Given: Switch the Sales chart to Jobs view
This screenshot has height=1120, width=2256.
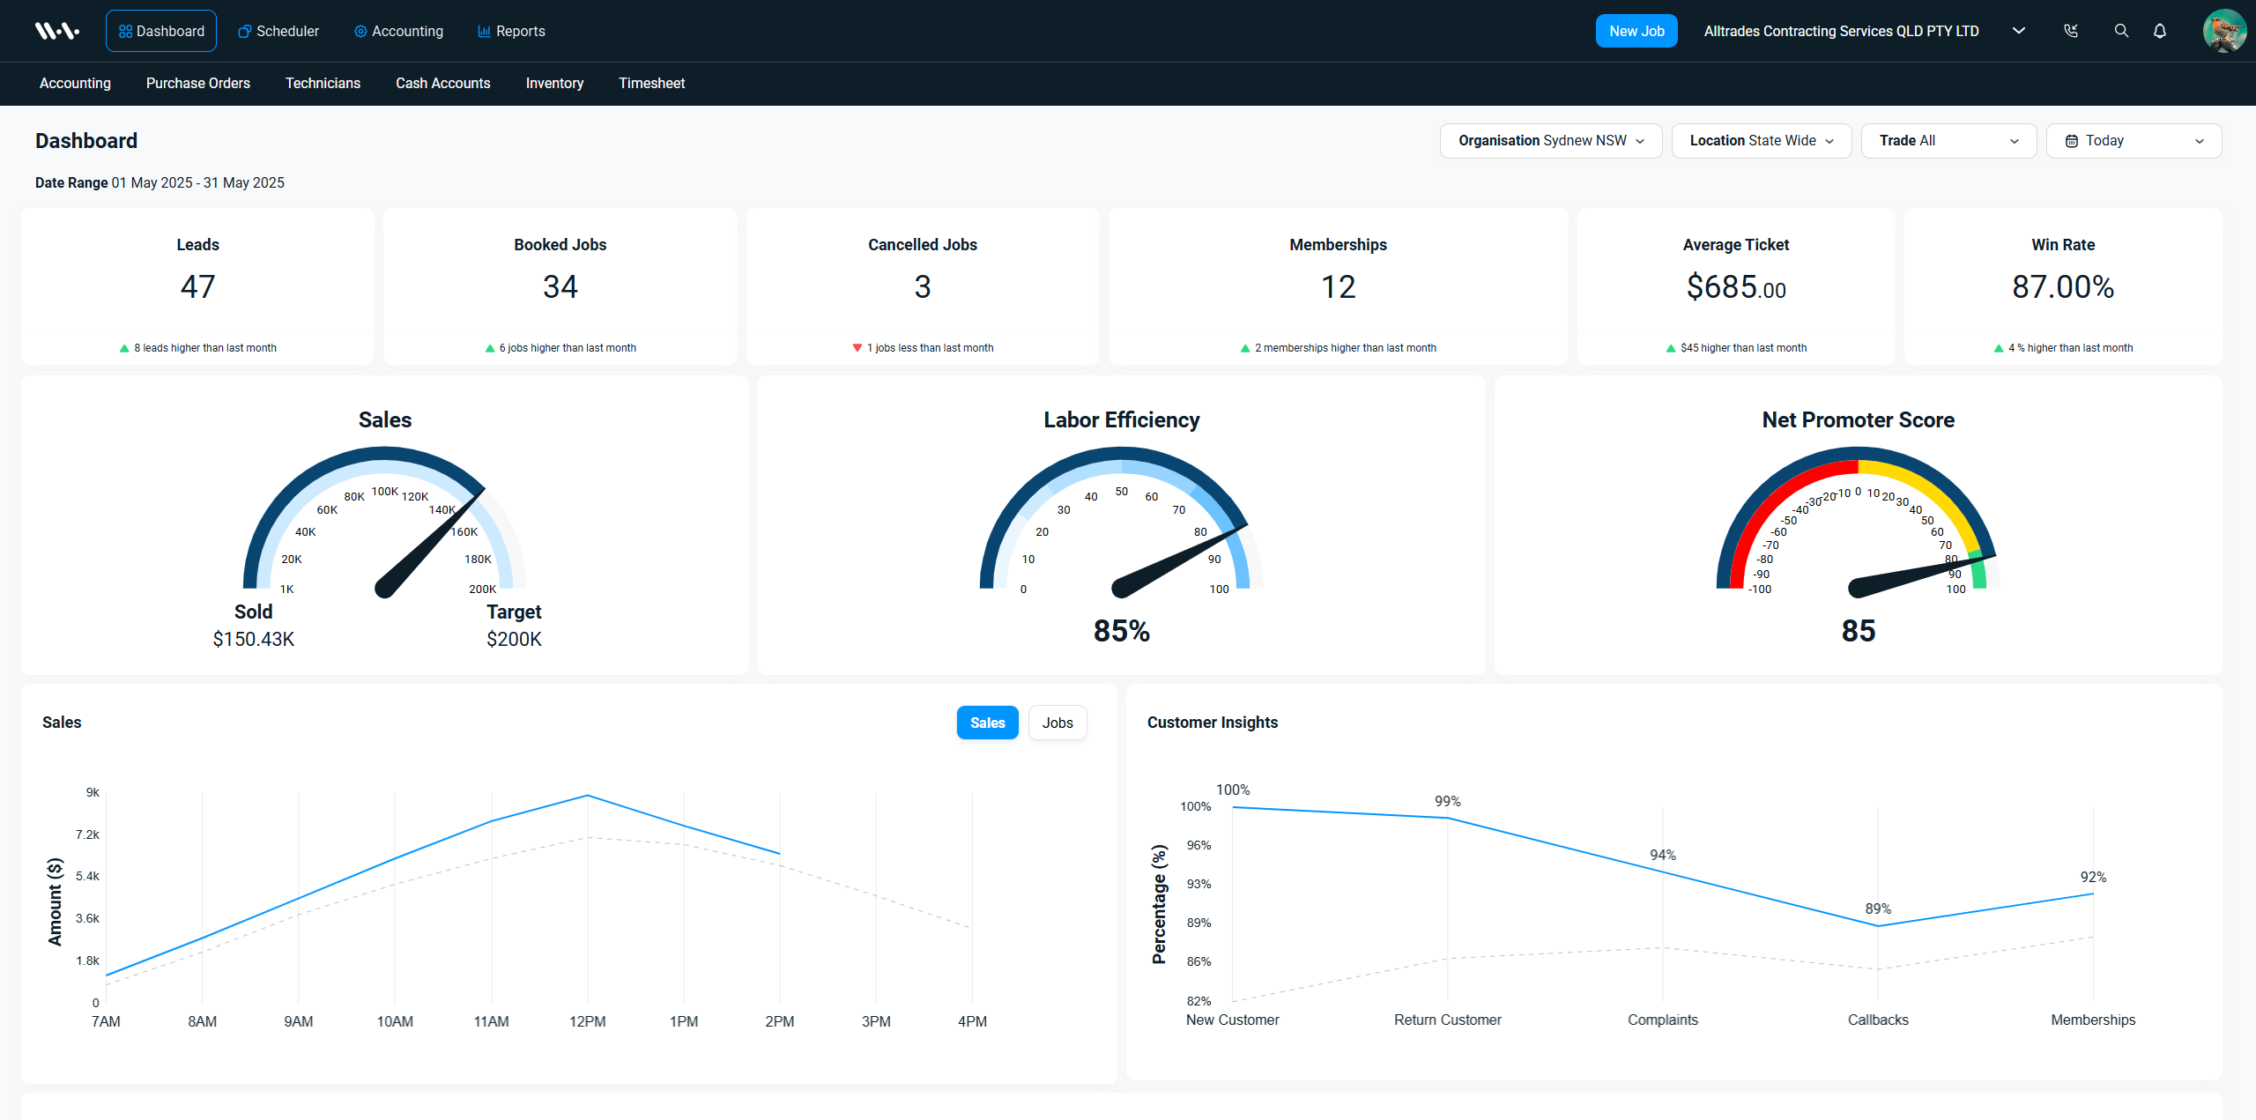Looking at the screenshot, I should pos(1057,722).
